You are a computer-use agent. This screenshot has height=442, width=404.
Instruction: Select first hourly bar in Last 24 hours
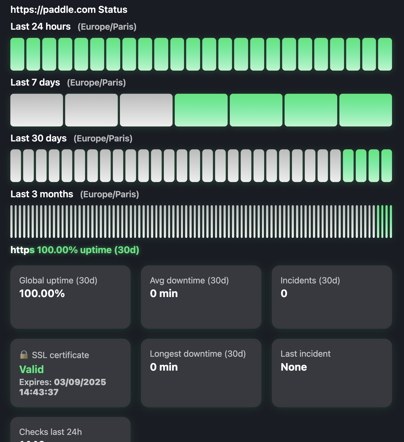pyautogui.click(x=17, y=54)
